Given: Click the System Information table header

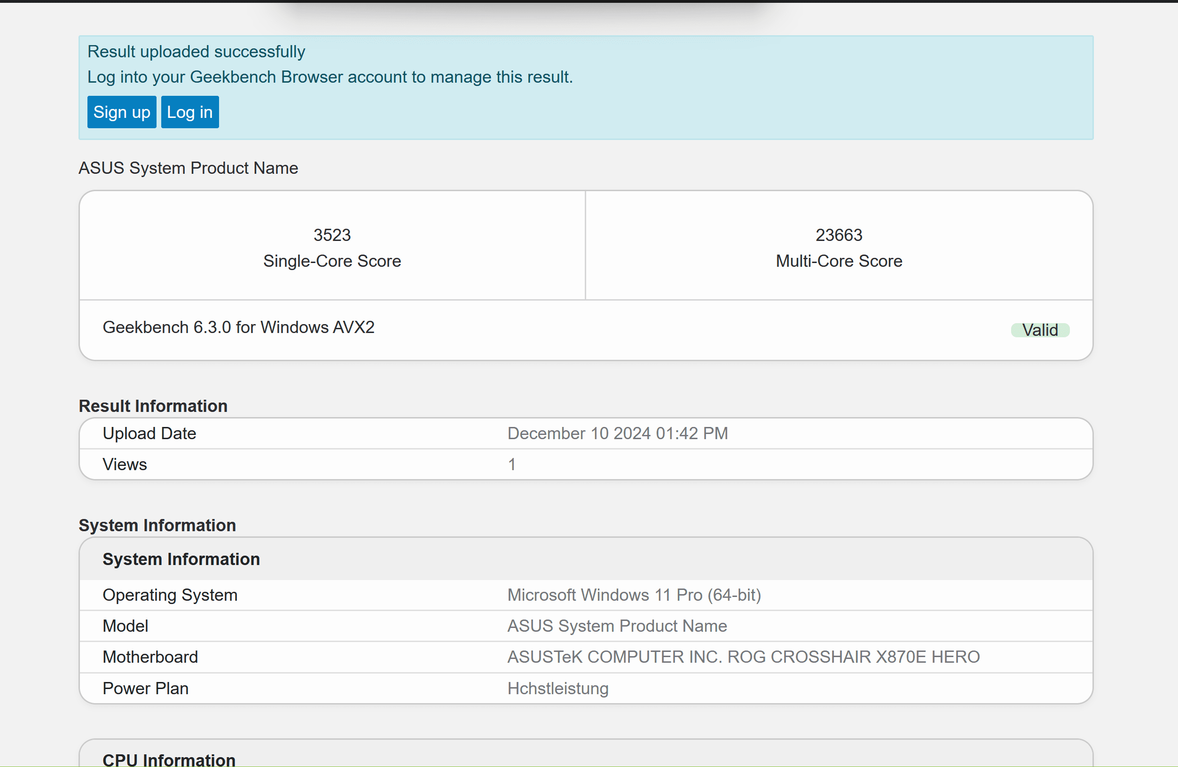Looking at the screenshot, I should click(181, 559).
